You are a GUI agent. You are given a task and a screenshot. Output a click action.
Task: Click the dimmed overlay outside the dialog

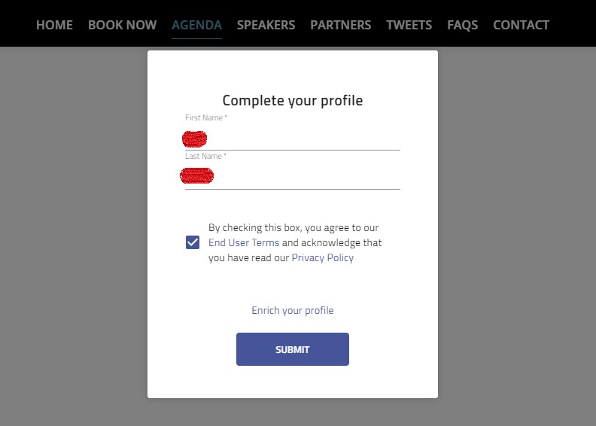75,226
